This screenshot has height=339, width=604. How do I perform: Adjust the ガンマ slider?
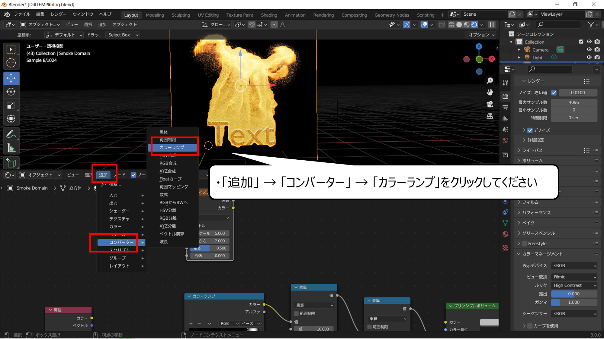[x=574, y=302]
